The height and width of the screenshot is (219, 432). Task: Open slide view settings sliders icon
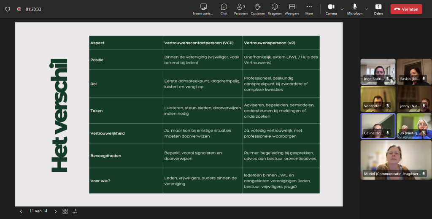tap(75, 211)
